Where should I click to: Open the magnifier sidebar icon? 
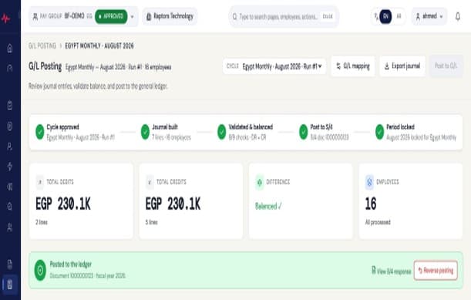[x=10, y=206]
